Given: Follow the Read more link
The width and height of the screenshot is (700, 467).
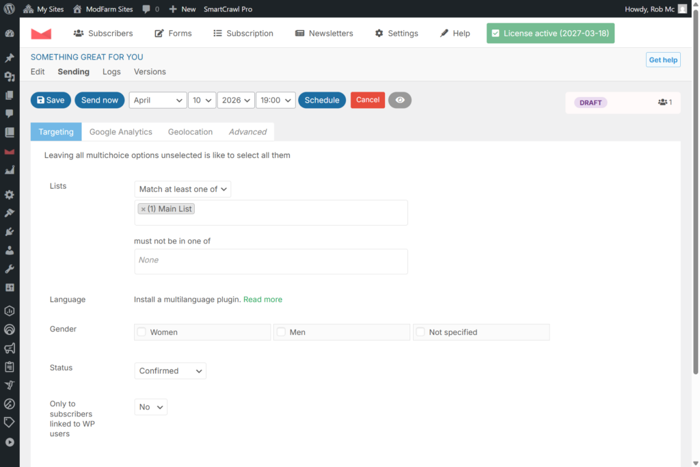Looking at the screenshot, I should click(262, 299).
